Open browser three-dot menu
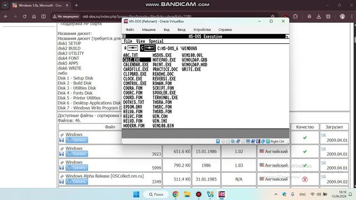356x200 pixels. tap(352, 16)
